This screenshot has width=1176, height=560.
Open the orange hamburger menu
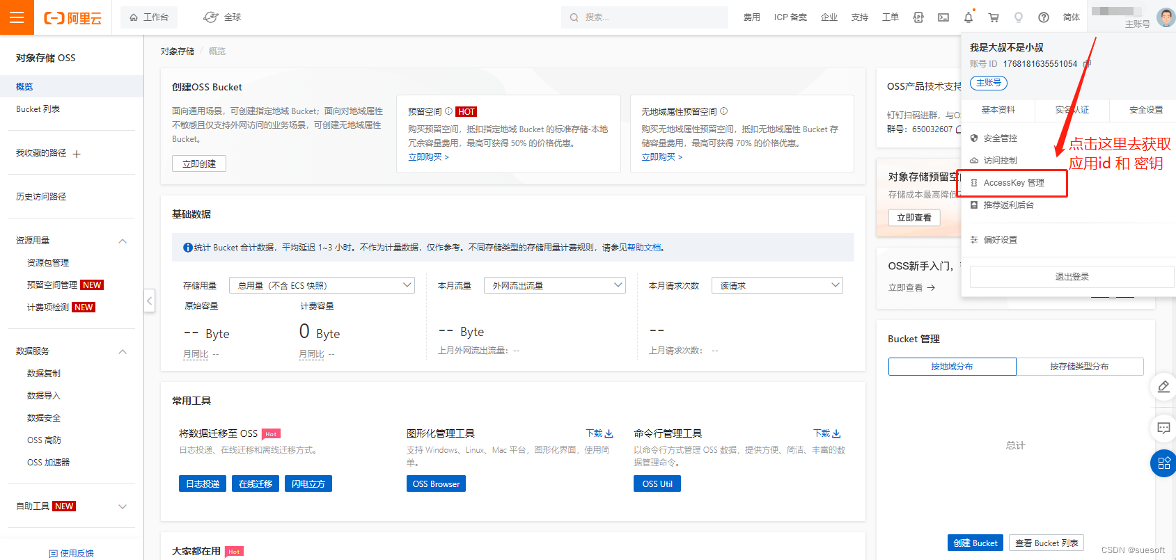pos(17,17)
